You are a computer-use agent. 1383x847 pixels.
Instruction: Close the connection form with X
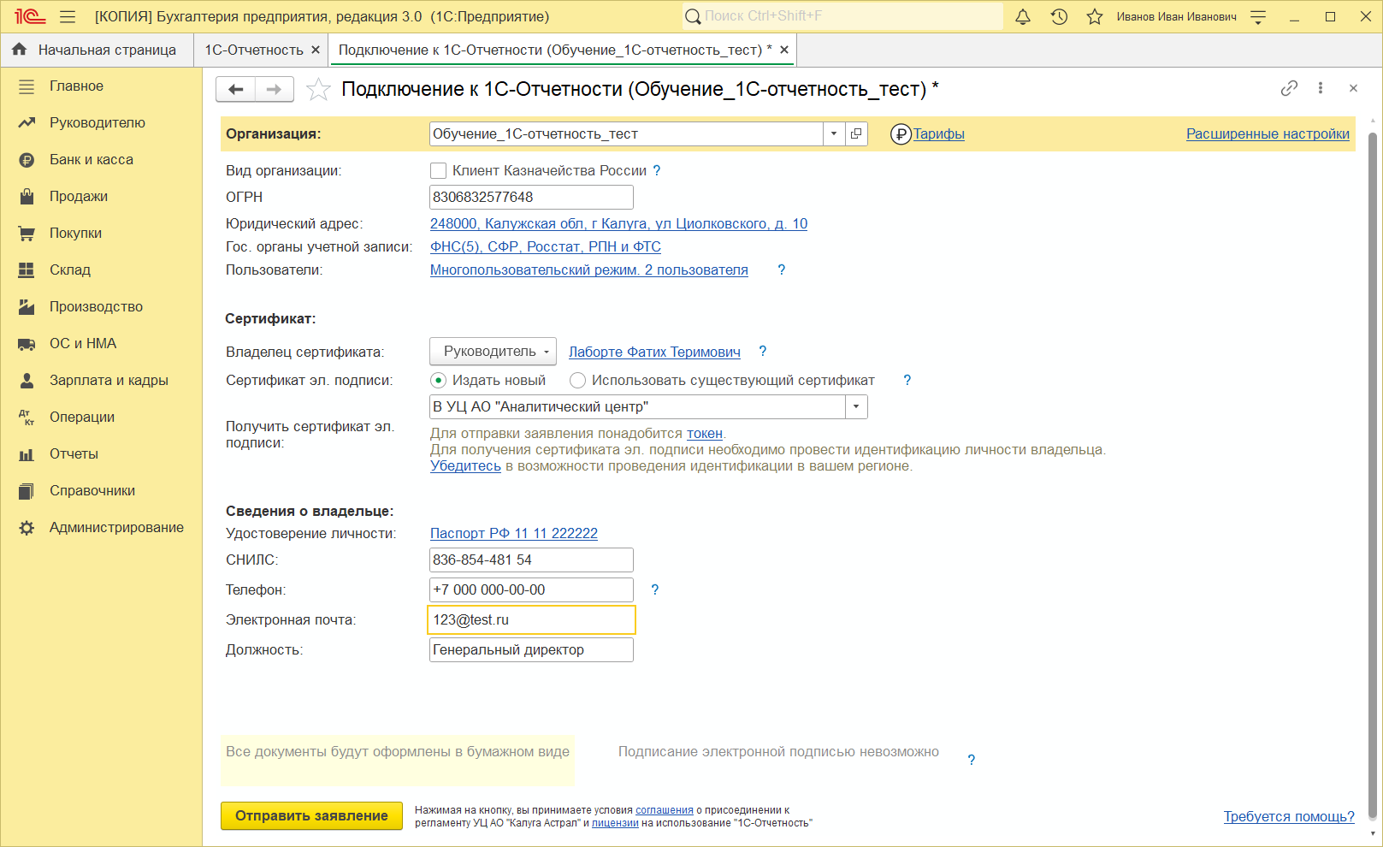[1353, 88]
